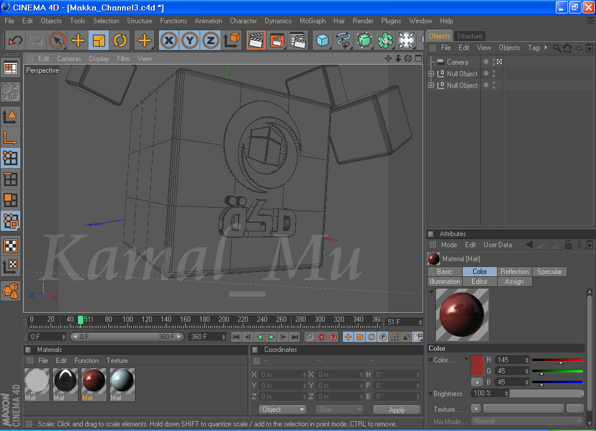Image resolution: width=596 pixels, height=431 pixels.
Task: Render active view clapperboard icon
Action: pos(256,40)
